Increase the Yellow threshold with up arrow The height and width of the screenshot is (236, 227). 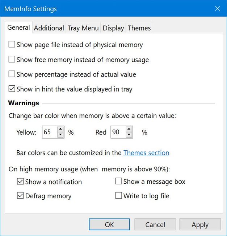[x=60, y=129]
